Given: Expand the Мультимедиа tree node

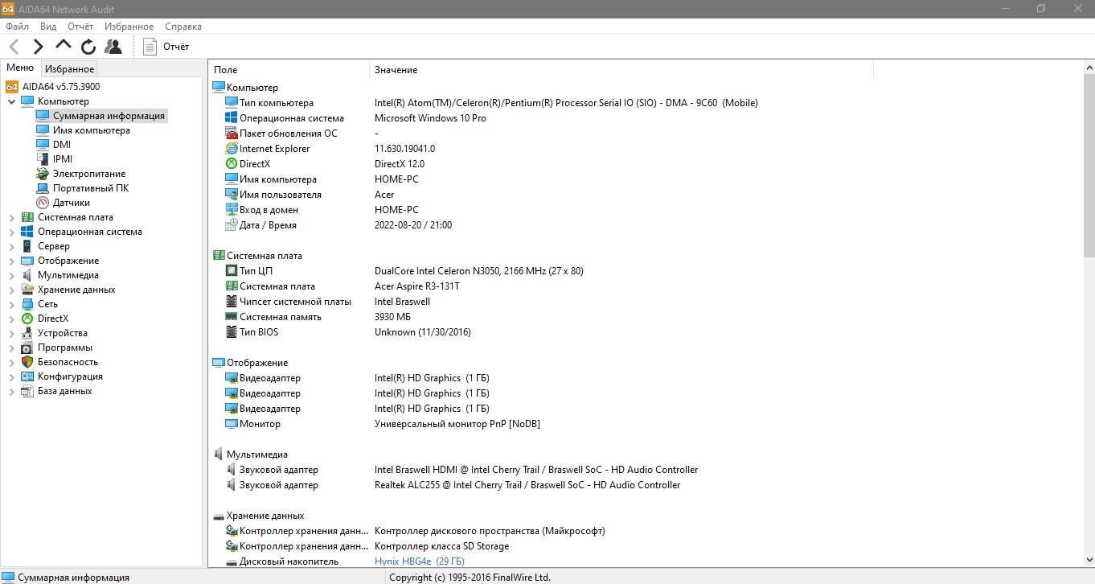Looking at the screenshot, I should click(x=11, y=275).
